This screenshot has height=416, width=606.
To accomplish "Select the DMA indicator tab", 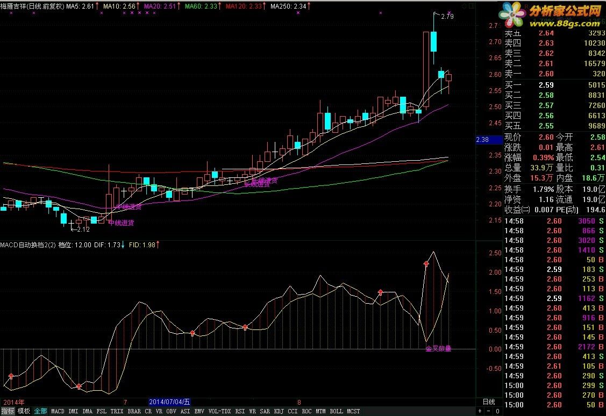I will pyautogui.click(x=87, y=411).
